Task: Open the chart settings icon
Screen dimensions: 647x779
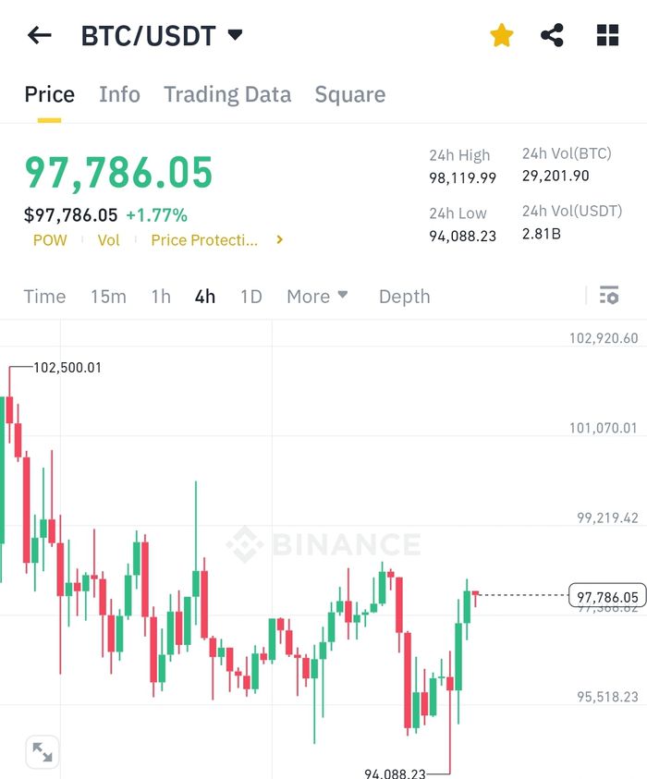Action: click(x=609, y=296)
